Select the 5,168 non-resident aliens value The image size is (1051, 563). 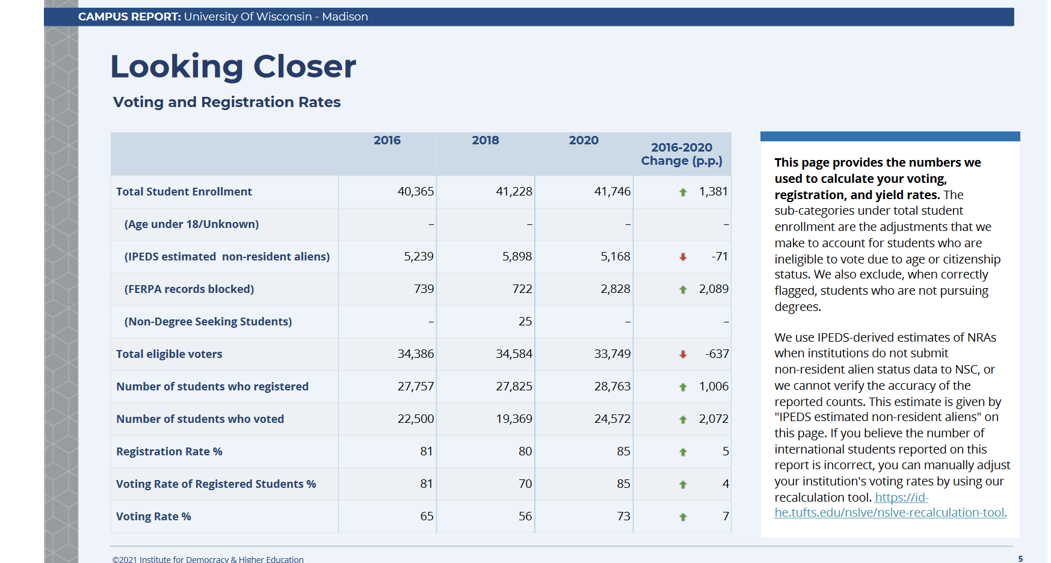click(615, 256)
